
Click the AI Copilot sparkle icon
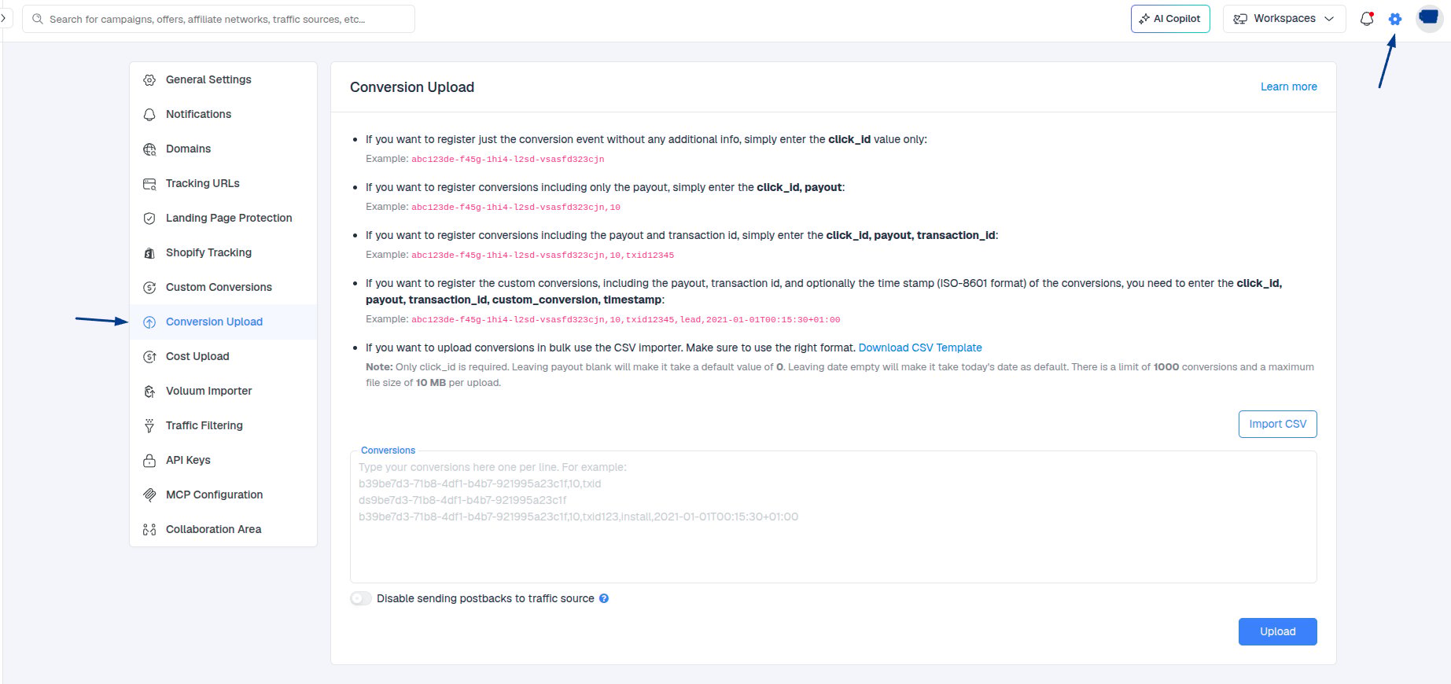1144,19
